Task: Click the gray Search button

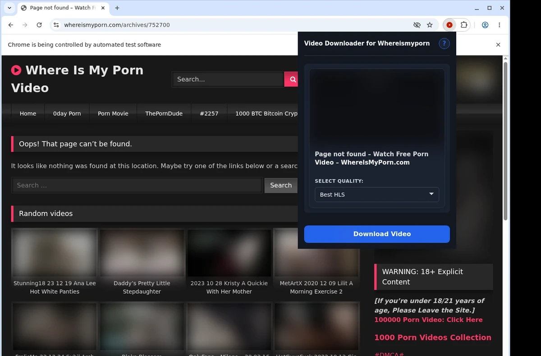Action: tap(281, 185)
